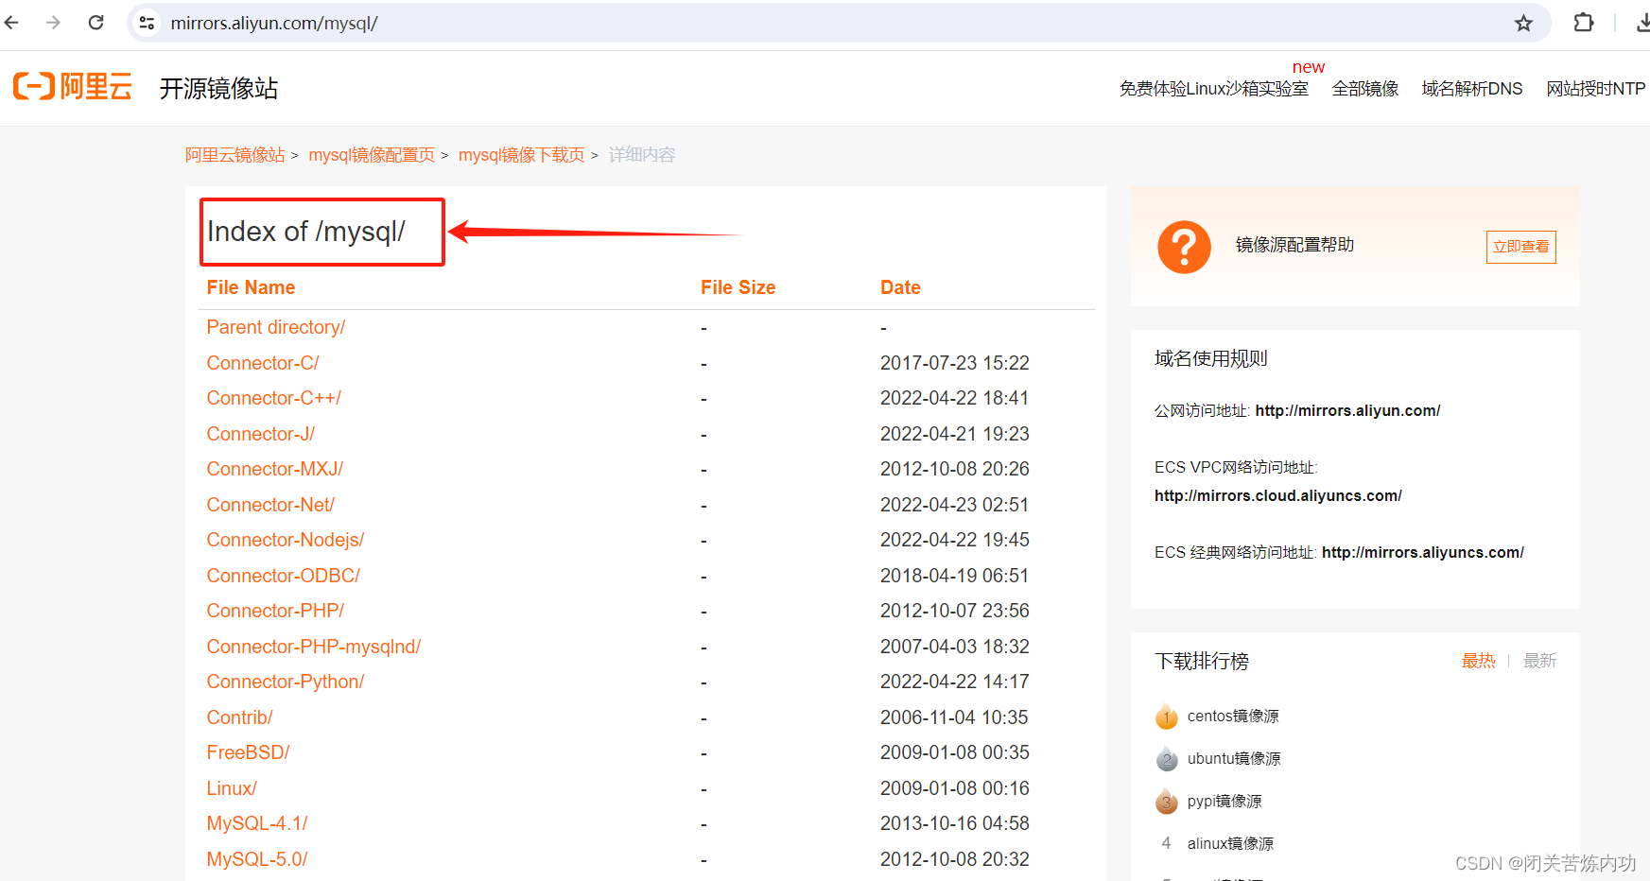Click date 2013-10-16 04:58
Image resolution: width=1650 pixels, height=881 pixels.
point(955,823)
